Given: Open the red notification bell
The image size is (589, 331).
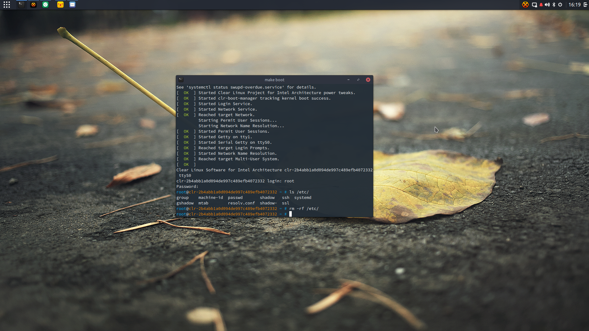Looking at the screenshot, I should pyautogui.click(x=541, y=5).
